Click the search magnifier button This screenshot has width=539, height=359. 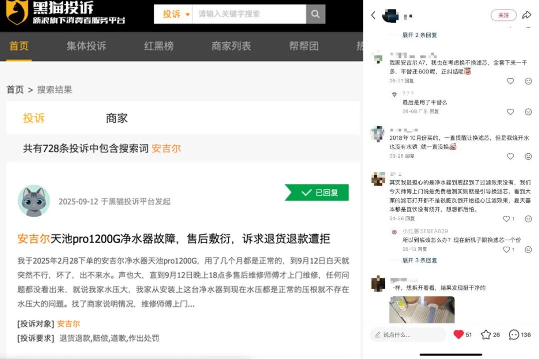click(x=315, y=14)
